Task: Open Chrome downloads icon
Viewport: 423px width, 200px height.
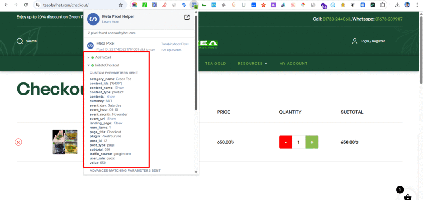Action: coord(397,5)
